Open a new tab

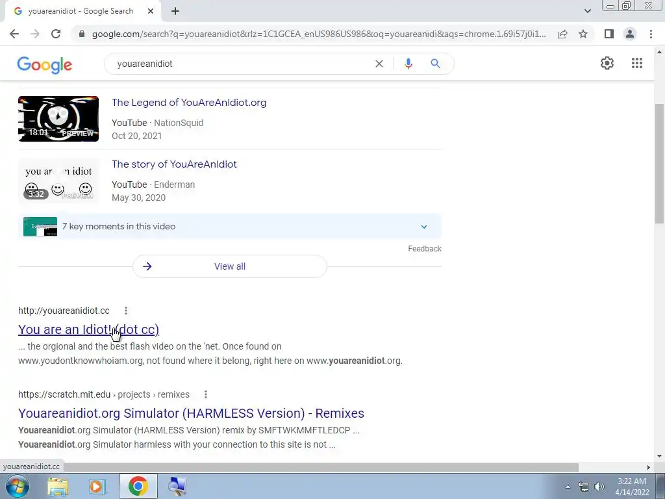[175, 12]
